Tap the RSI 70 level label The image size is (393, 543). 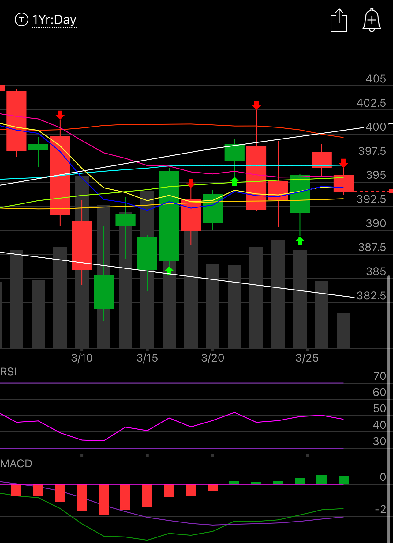tap(380, 376)
